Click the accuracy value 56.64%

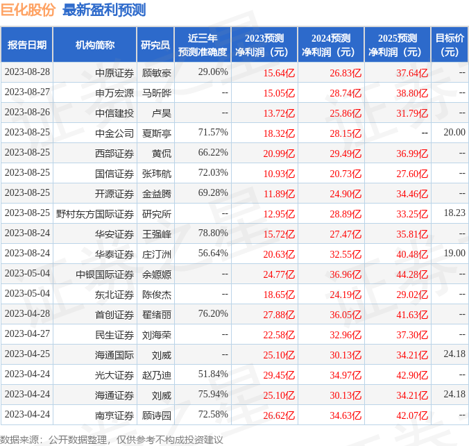pos(213,253)
